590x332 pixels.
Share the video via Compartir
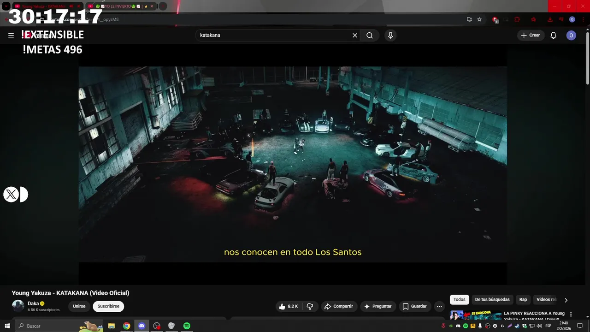(339, 306)
